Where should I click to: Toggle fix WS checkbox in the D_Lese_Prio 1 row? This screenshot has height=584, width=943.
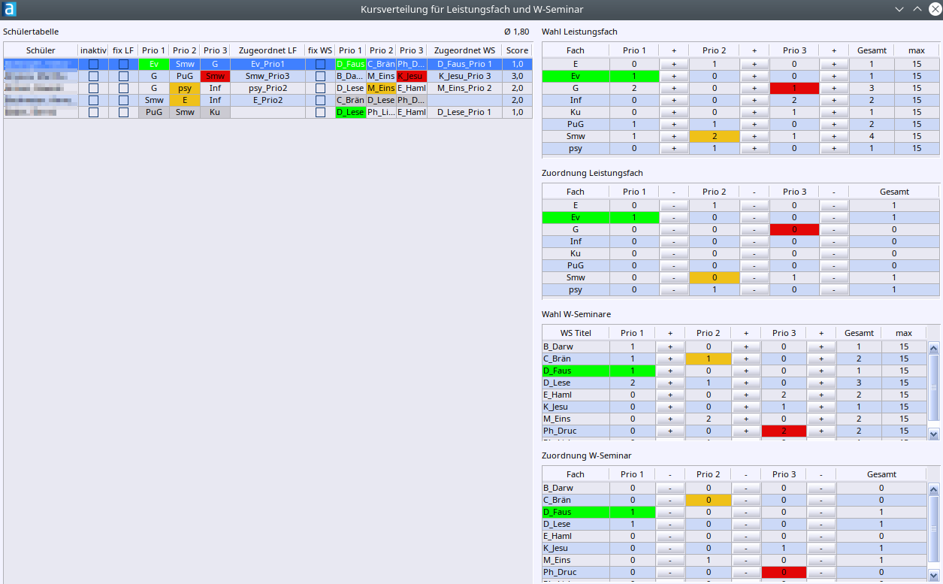(x=320, y=113)
